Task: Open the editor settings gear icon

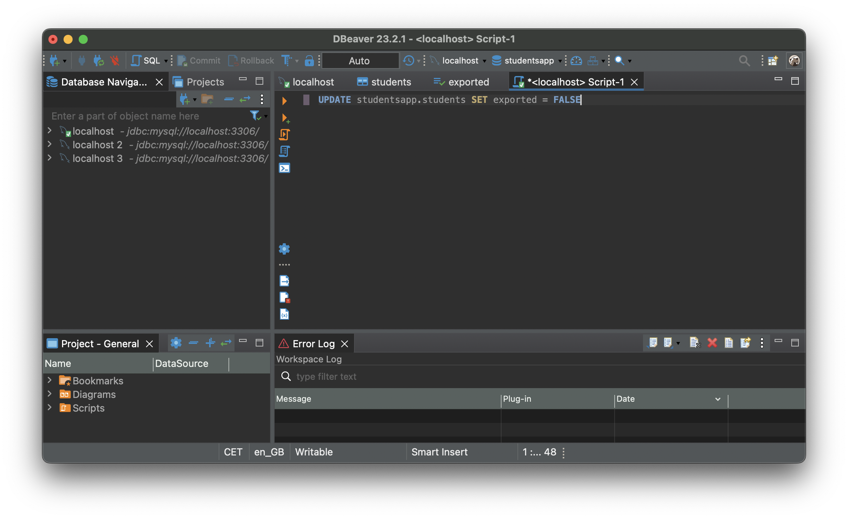Action: pos(284,249)
